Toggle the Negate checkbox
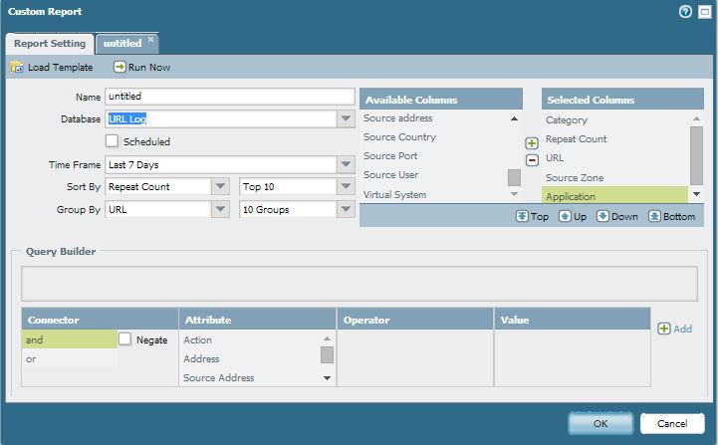The width and height of the screenshot is (718, 445). coord(124,339)
